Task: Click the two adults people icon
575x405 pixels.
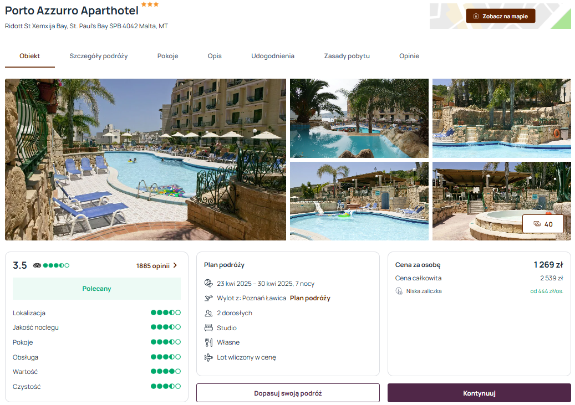Action: click(x=208, y=313)
